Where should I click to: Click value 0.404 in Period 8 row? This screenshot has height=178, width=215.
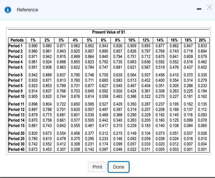coord(146,86)
